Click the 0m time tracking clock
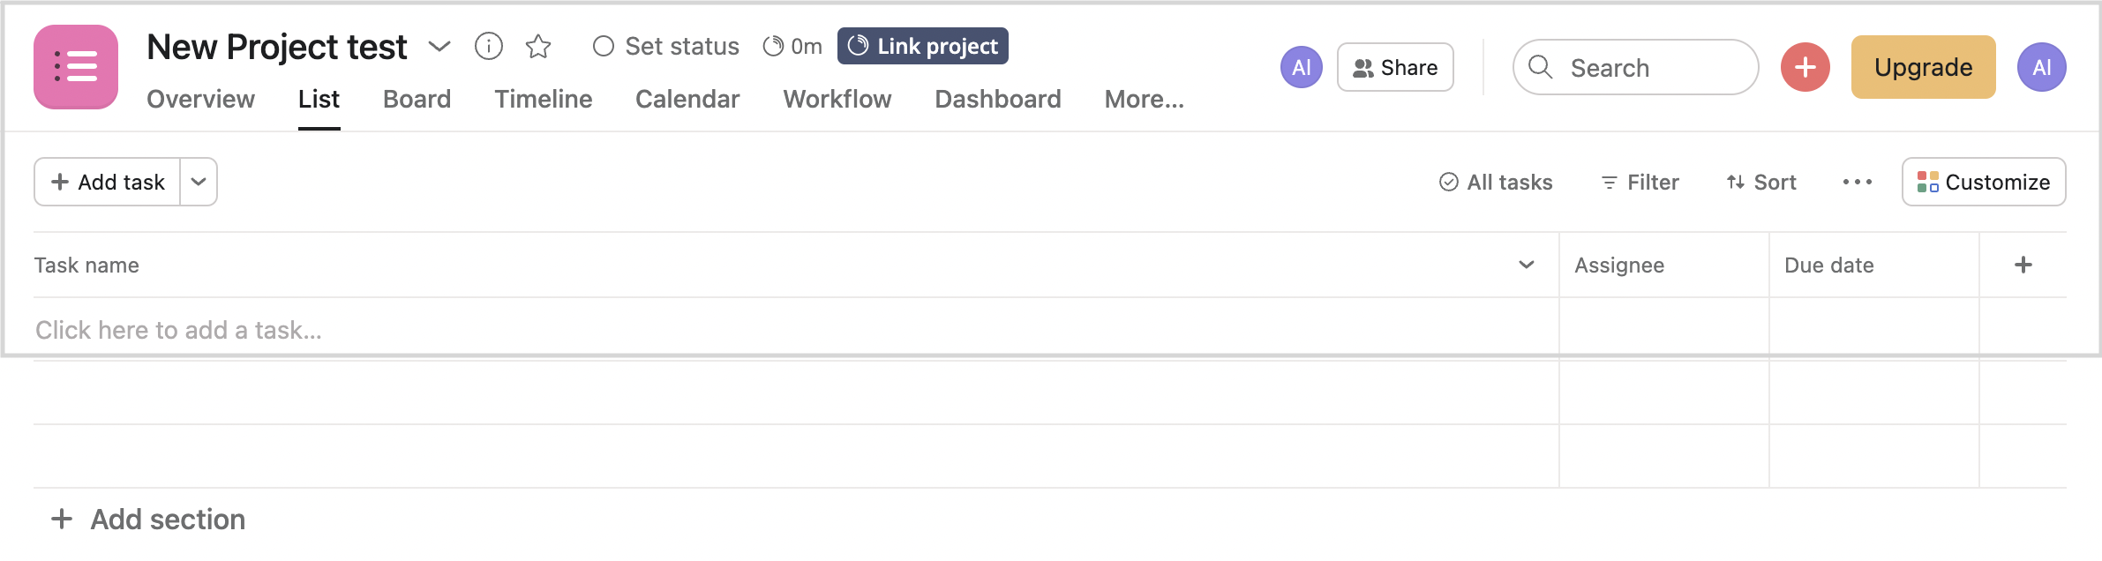Screen dimensions: 2102x561 792,46
